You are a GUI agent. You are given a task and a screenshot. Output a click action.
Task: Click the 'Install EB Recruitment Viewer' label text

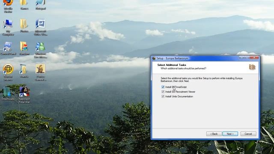[x=180, y=92]
